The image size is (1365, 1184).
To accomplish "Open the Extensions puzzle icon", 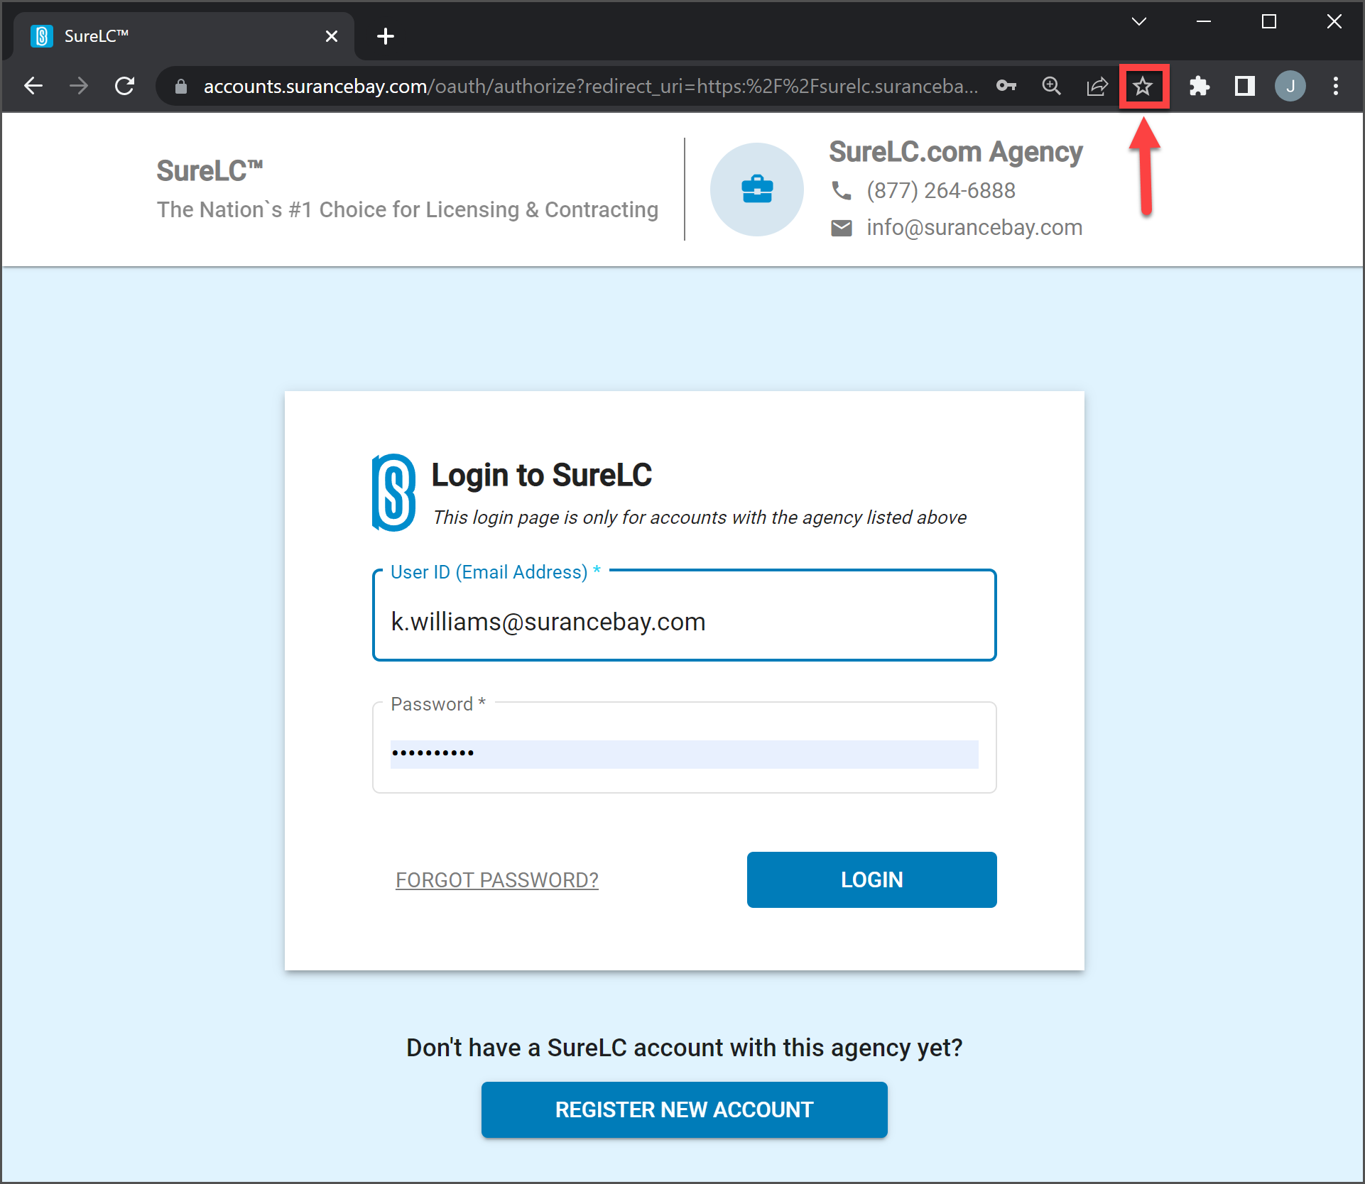I will pos(1199,87).
